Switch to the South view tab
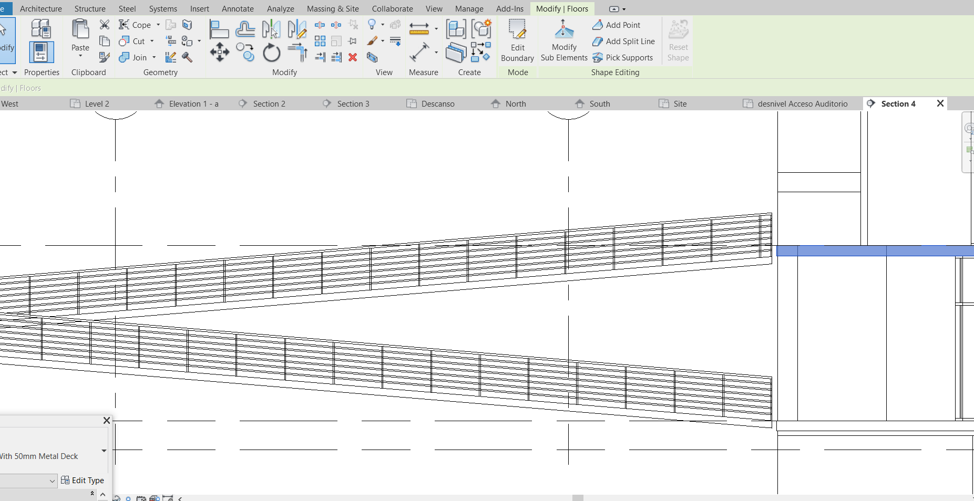 599,103
